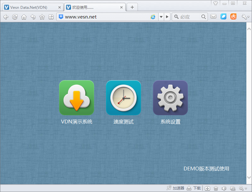Open the wrench tools menu dropdown

coord(246,17)
